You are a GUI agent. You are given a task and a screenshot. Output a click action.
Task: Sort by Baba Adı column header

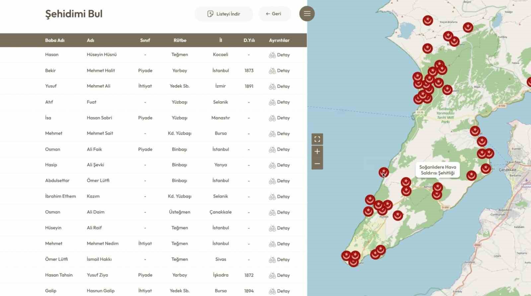(55, 40)
